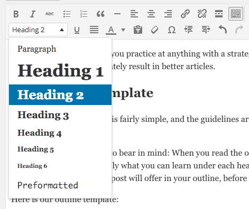Select Heading 1 format
The width and height of the screenshot is (249, 209).
[x=60, y=71]
